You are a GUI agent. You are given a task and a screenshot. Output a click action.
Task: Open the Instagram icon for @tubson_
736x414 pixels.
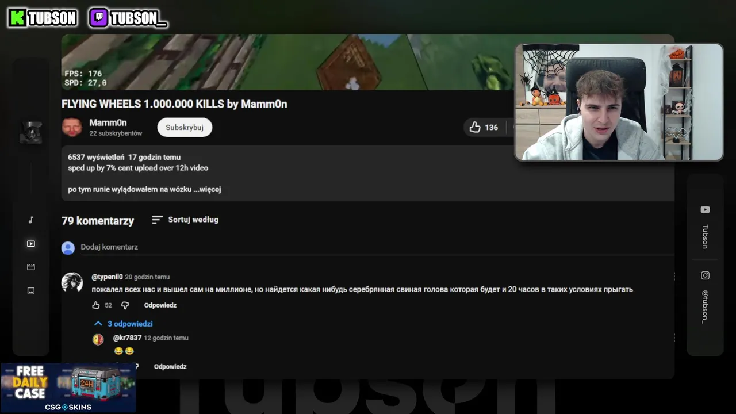pos(705,275)
